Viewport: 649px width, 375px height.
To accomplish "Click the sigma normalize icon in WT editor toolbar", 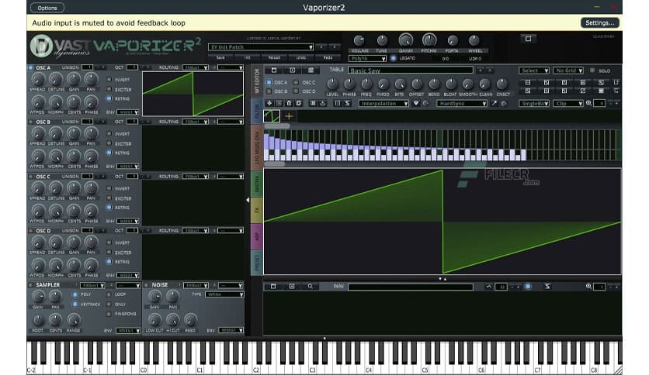I will 347,103.
